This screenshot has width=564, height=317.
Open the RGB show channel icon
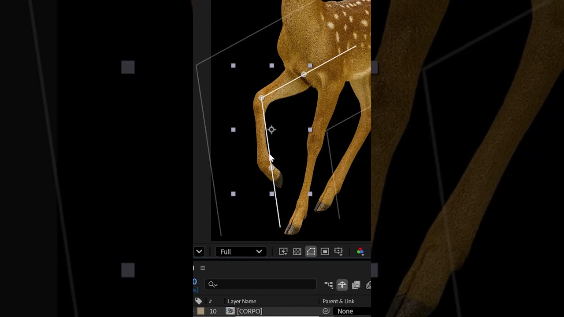tap(360, 251)
